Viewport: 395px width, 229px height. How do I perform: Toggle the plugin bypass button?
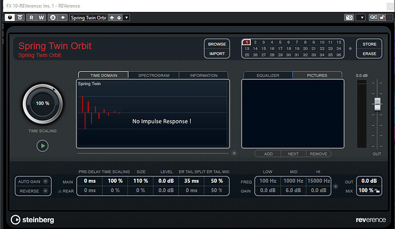(20, 18)
